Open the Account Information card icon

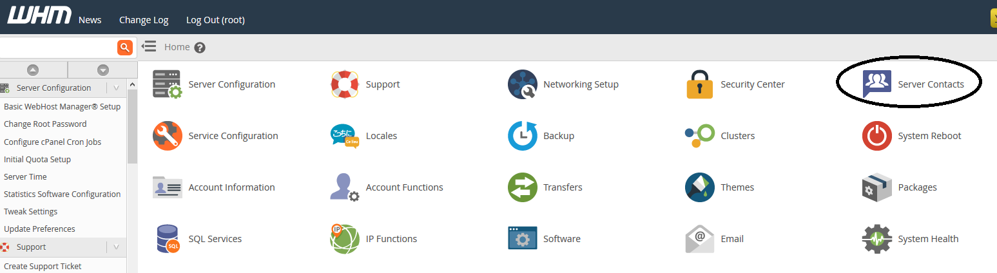coord(168,187)
